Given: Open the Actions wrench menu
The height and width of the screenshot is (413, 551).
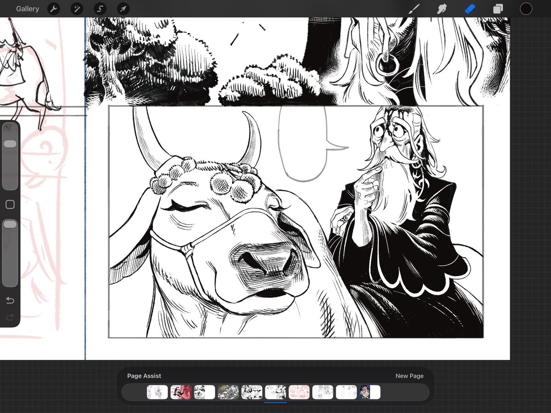Looking at the screenshot, I should click(x=54, y=9).
